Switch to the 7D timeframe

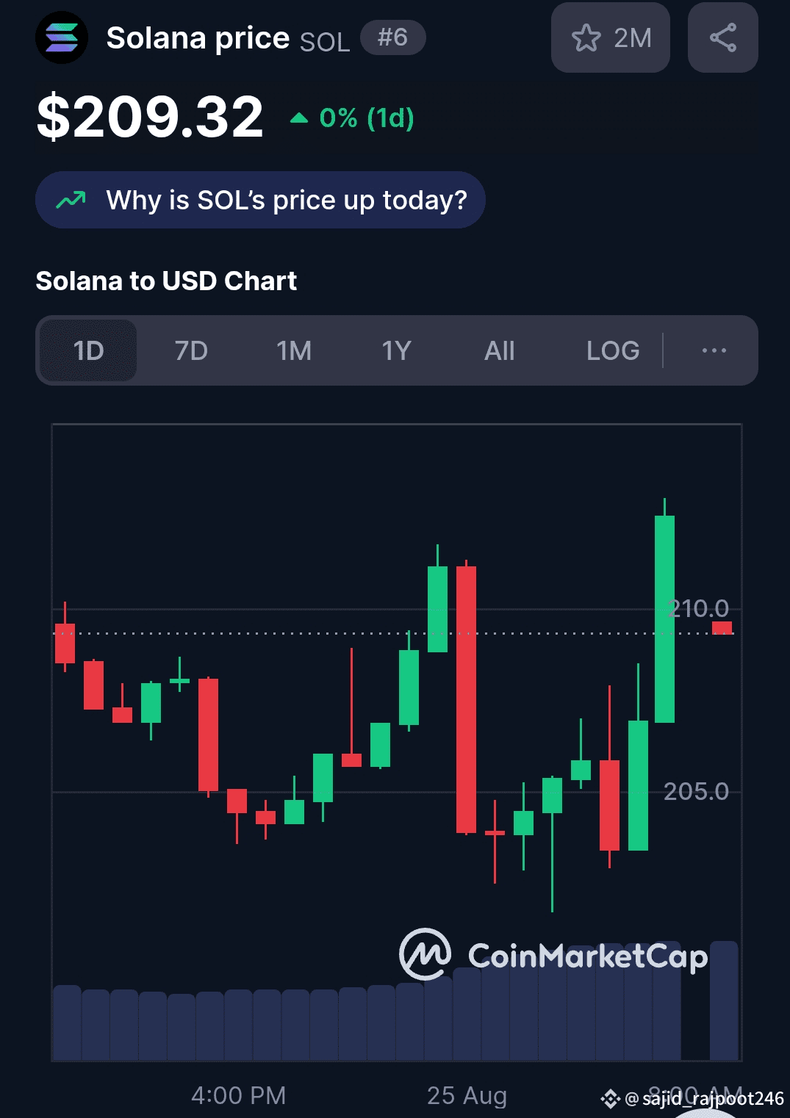tap(191, 350)
